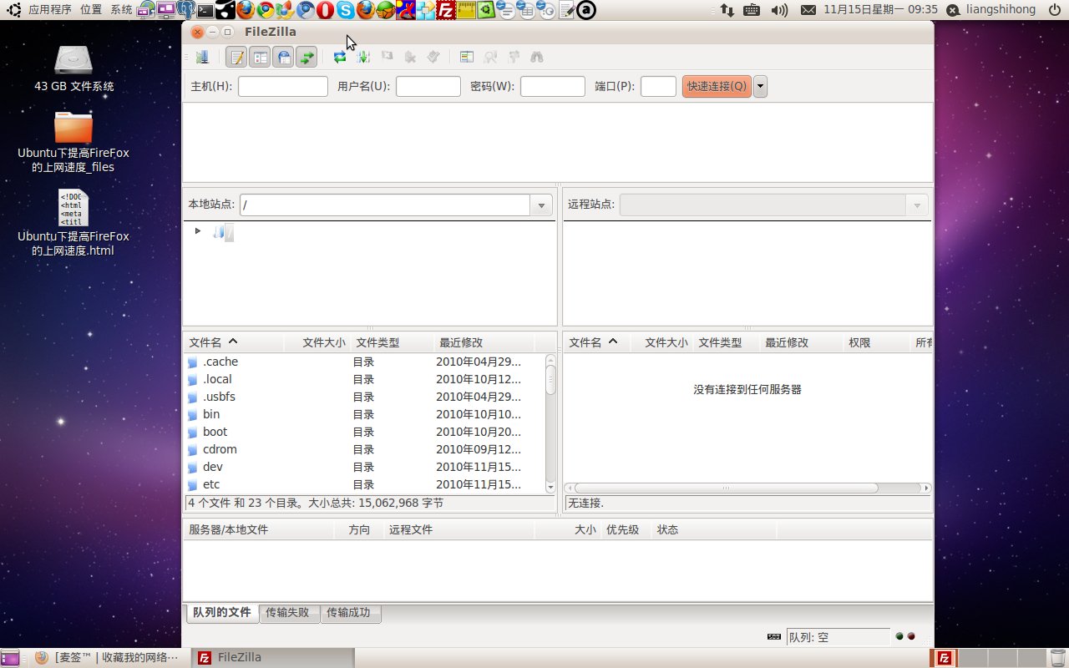Expand the root directory in the local tree

pyautogui.click(x=198, y=231)
